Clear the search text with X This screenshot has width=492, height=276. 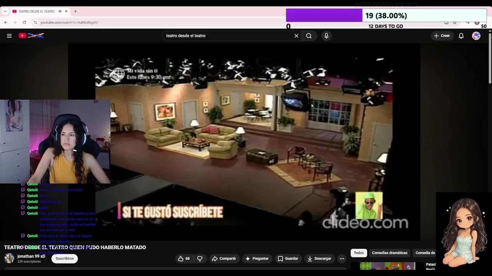pos(296,36)
